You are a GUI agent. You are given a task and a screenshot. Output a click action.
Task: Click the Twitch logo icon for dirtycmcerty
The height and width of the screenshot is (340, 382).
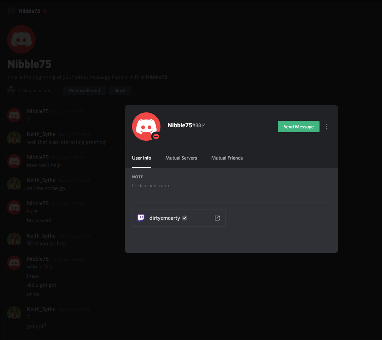coord(141,218)
